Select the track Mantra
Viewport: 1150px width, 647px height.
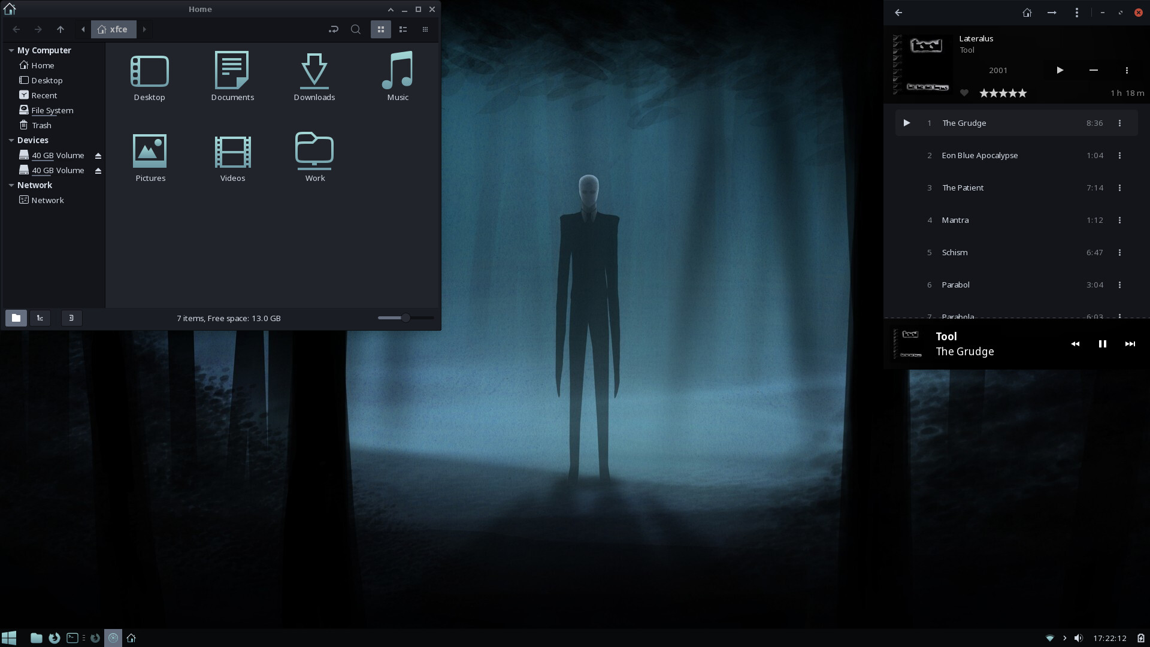click(1016, 220)
